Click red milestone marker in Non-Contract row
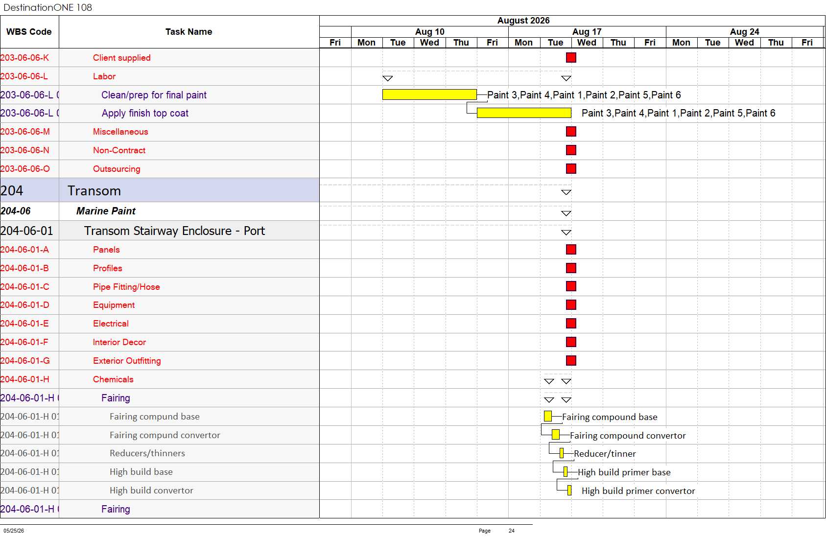This screenshot has height=537, width=826. coord(571,150)
